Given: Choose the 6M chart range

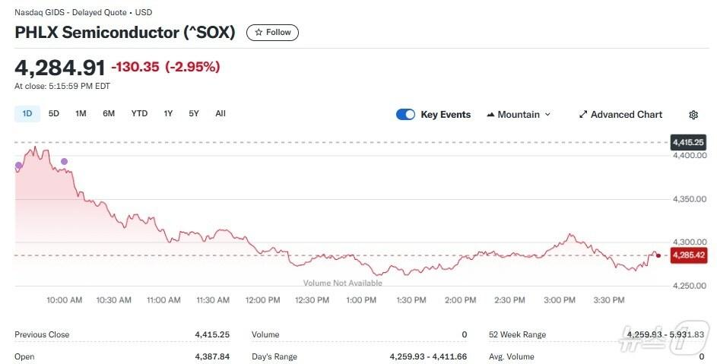Looking at the screenshot, I should click(x=109, y=114).
